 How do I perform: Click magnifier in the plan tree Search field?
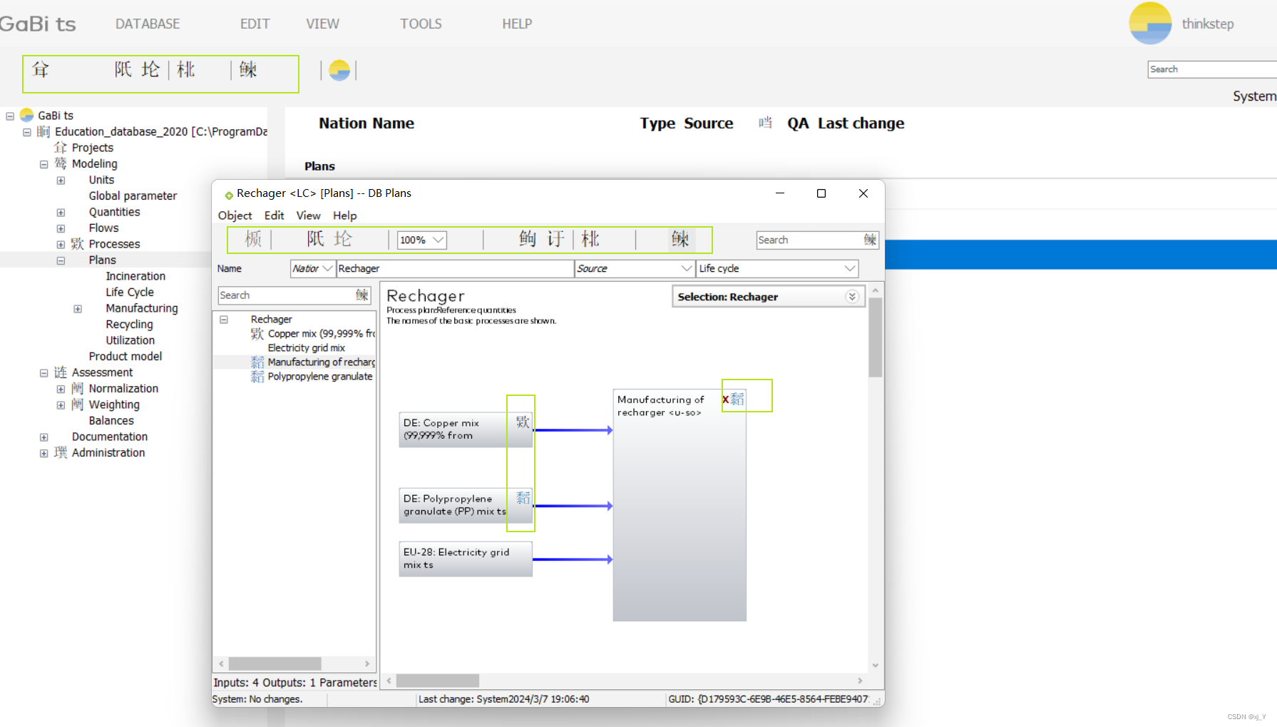(362, 295)
